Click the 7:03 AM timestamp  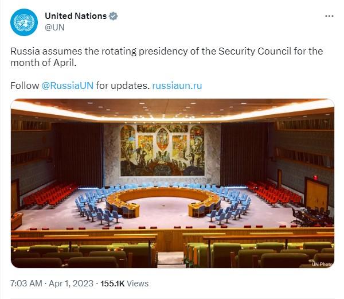click(x=26, y=284)
